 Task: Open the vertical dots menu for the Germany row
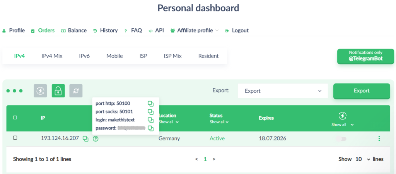pos(379,139)
